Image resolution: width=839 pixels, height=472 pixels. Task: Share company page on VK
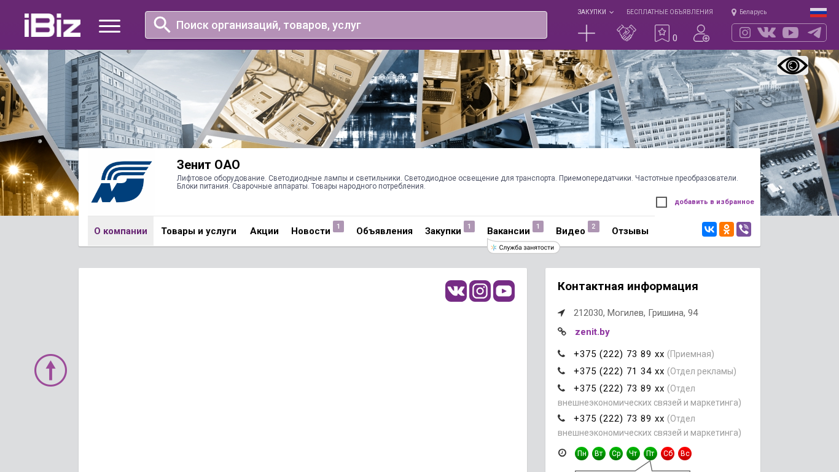point(709,229)
